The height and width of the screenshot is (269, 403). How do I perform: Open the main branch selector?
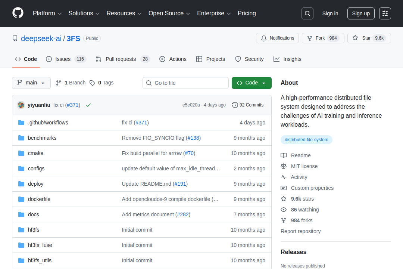tap(31, 83)
